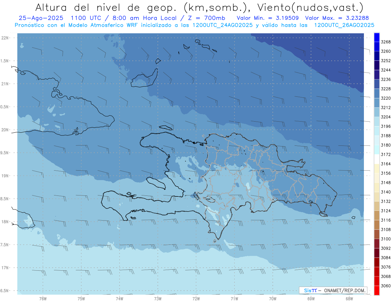The height and width of the screenshot is (303, 392).
Task: Select legend swatch between 3084 and 3076
Action: point(377,262)
